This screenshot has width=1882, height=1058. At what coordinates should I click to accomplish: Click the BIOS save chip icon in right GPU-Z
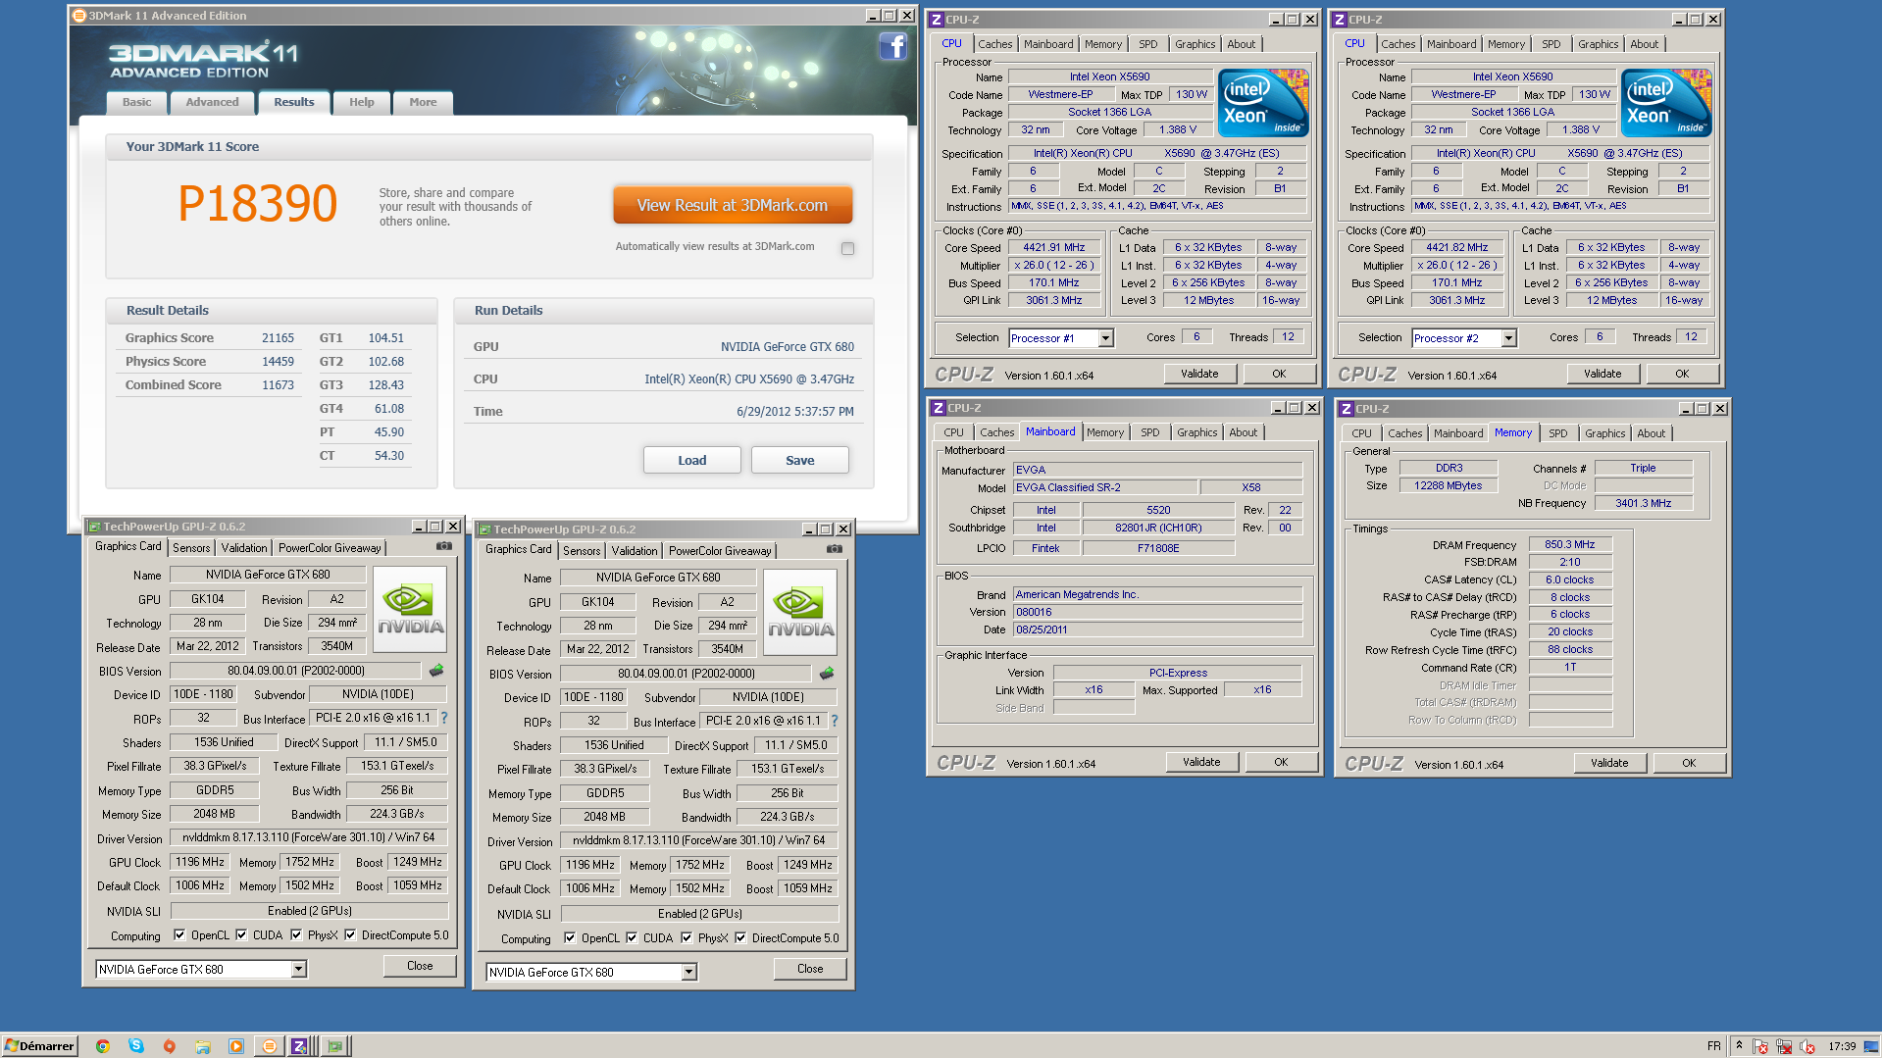coord(827,674)
